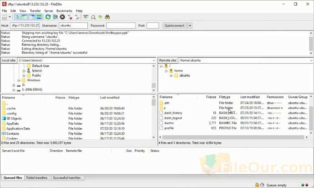
Task: Switch to Queued files tab
Action: coord(13,178)
